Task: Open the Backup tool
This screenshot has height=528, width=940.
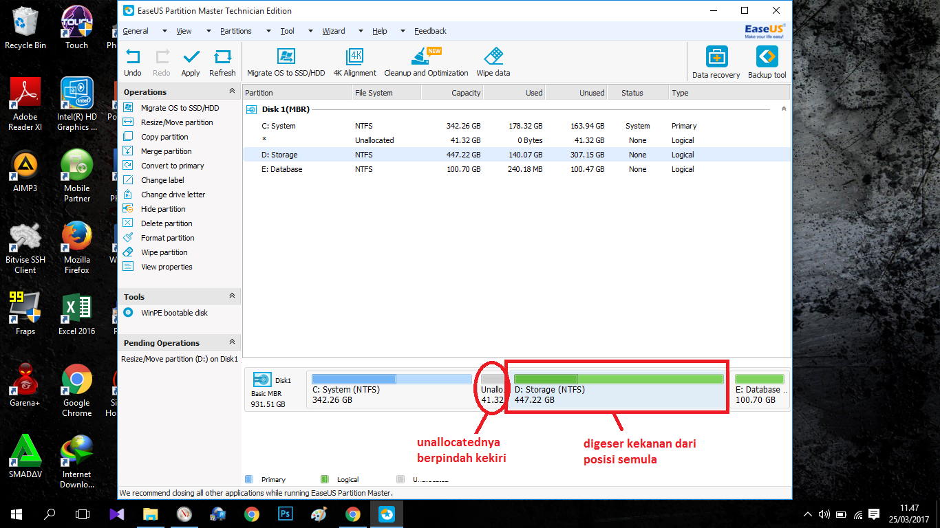Action: (767, 63)
